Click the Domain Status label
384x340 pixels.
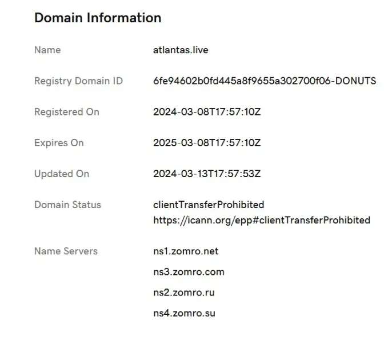pyautogui.click(x=67, y=205)
